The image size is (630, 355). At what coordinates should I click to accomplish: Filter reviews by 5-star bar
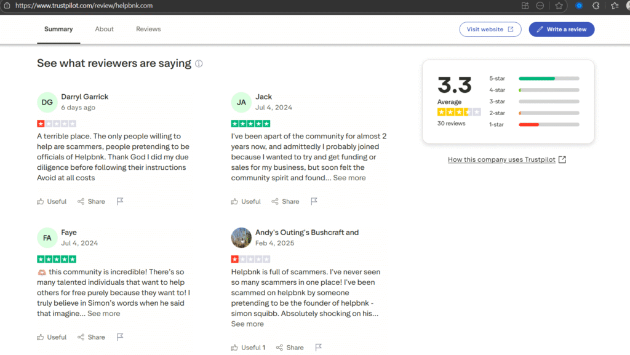click(x=534, y=79)
